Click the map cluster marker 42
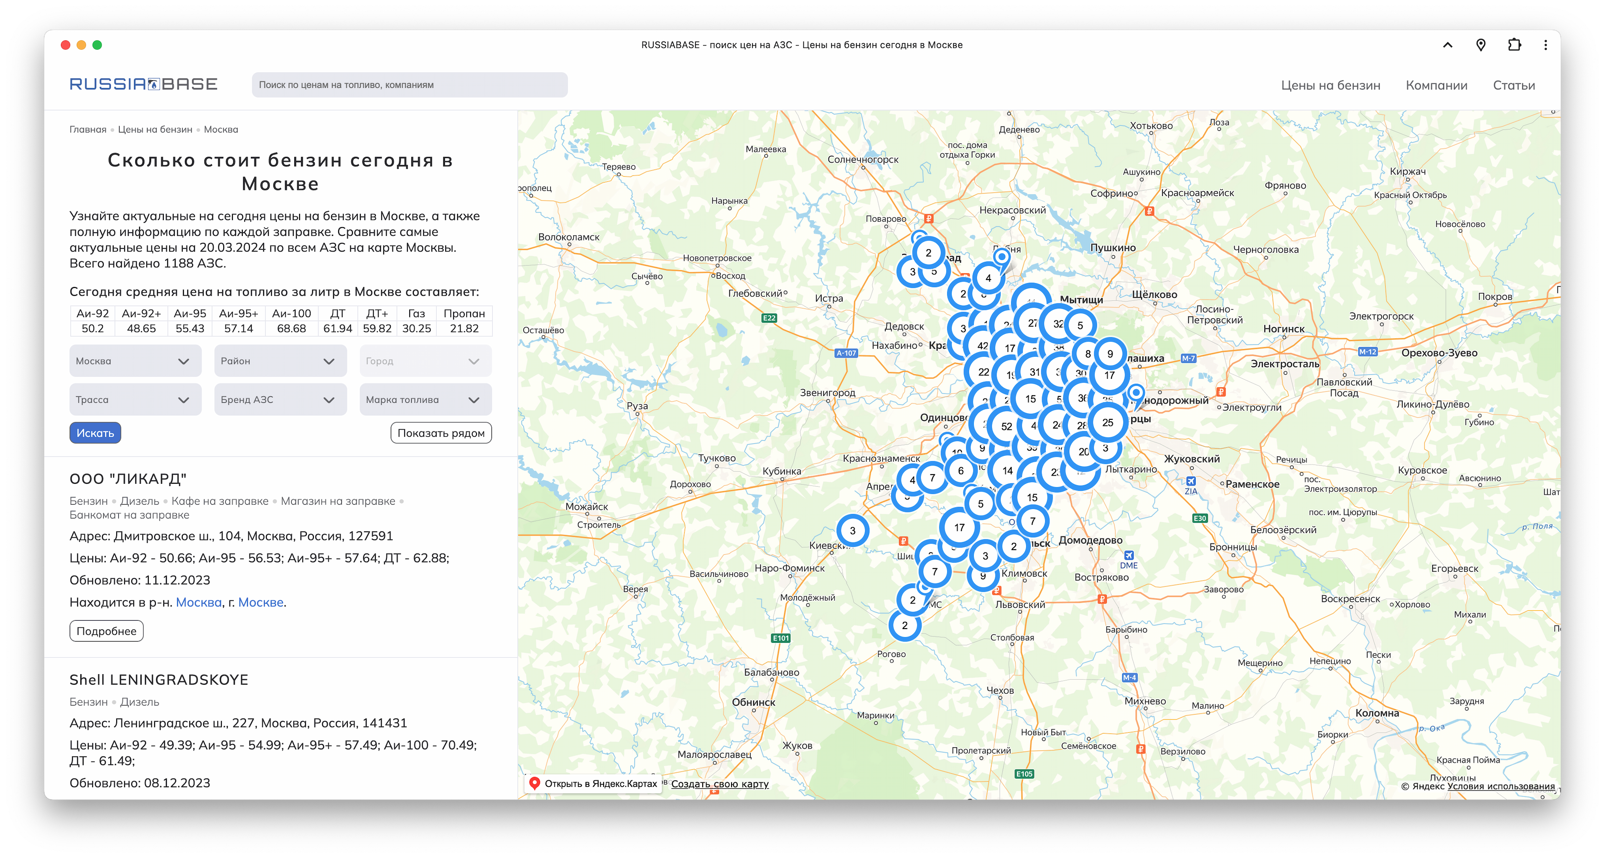This screenshot has width=1605, height=858. [983, 345]
